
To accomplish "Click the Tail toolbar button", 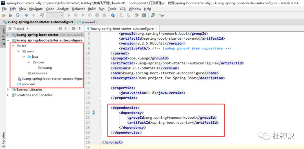I will click(162, 15).
